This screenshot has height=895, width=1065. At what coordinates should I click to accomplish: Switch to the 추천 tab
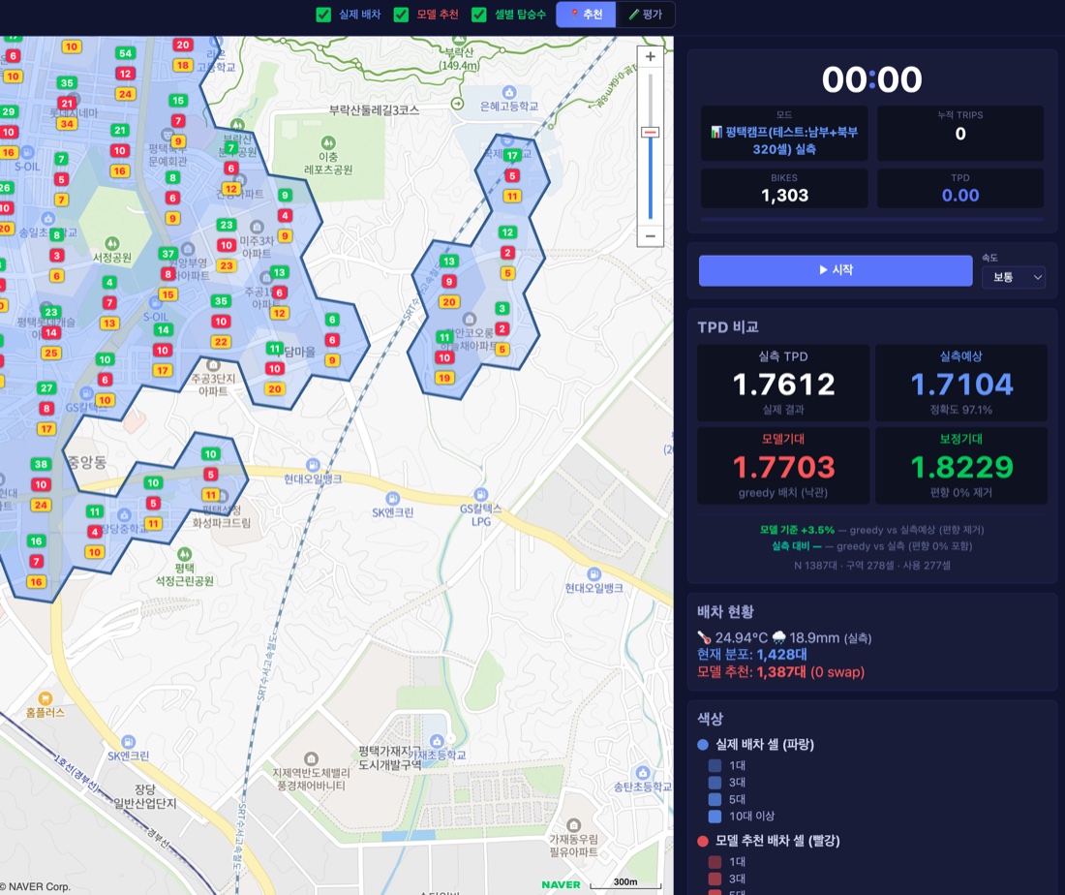tap(586, 15)
